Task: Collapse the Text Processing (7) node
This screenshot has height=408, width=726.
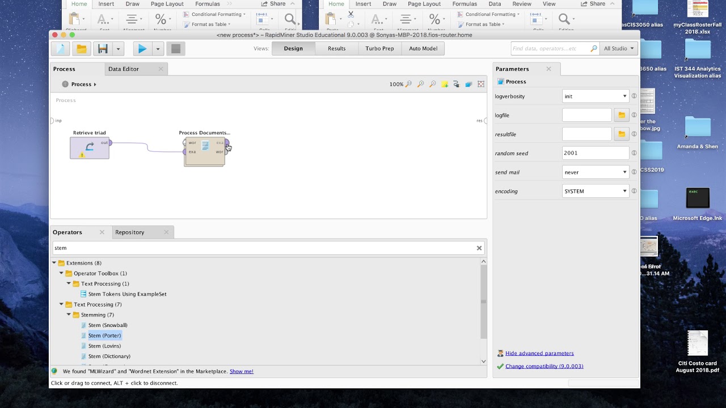Action: (62, 305)
